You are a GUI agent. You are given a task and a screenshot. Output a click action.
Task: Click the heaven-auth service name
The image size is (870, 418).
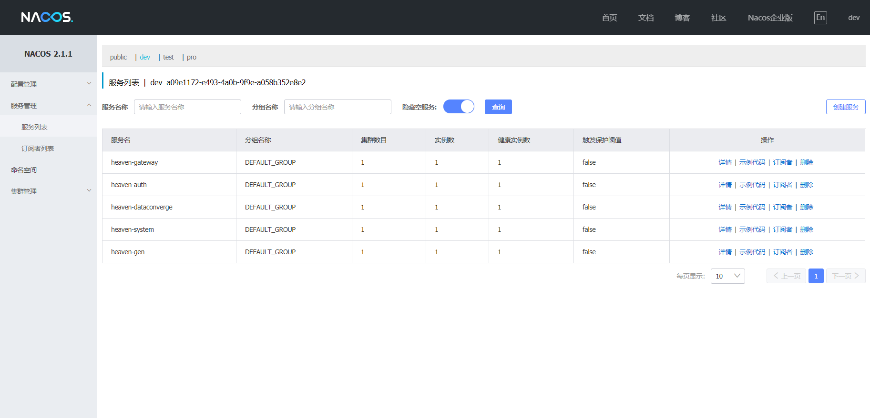[129, 185]
